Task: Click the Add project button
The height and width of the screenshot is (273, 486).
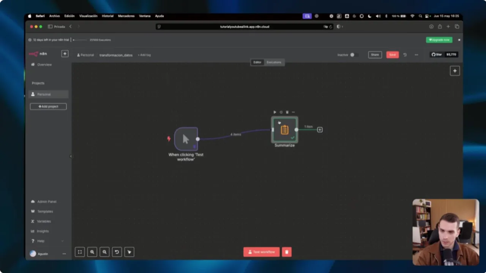Action: pos(48,107)
